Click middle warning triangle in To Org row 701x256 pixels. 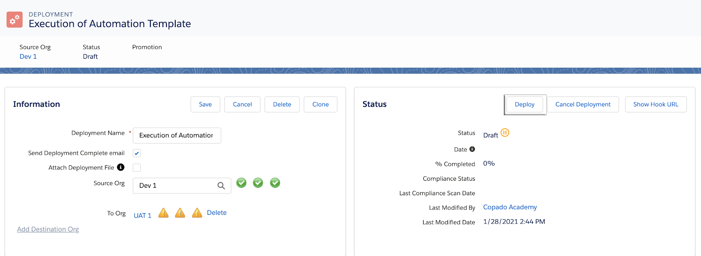[180, 213]
